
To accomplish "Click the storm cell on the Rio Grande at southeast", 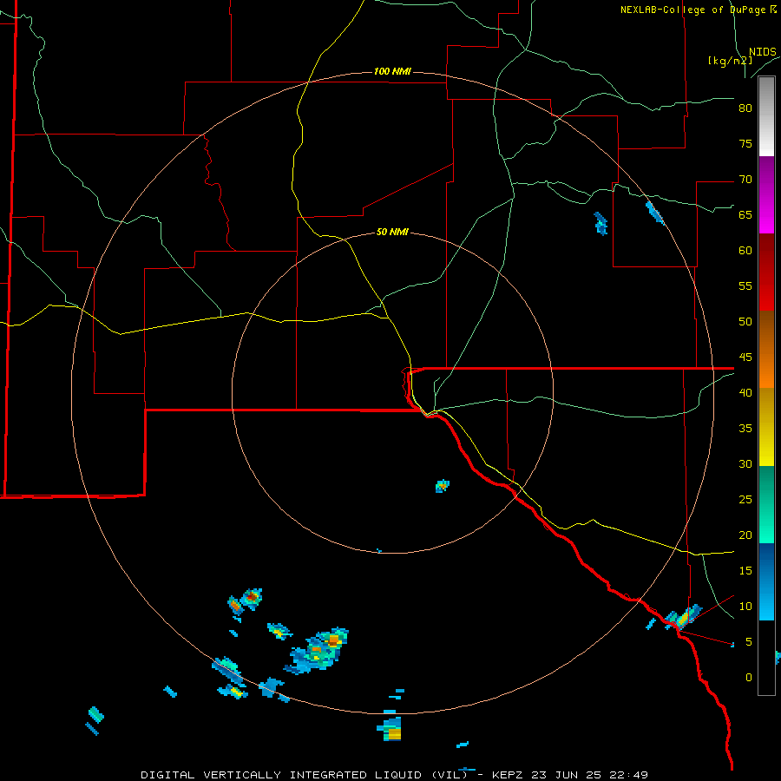I will (x=683, y=618).
